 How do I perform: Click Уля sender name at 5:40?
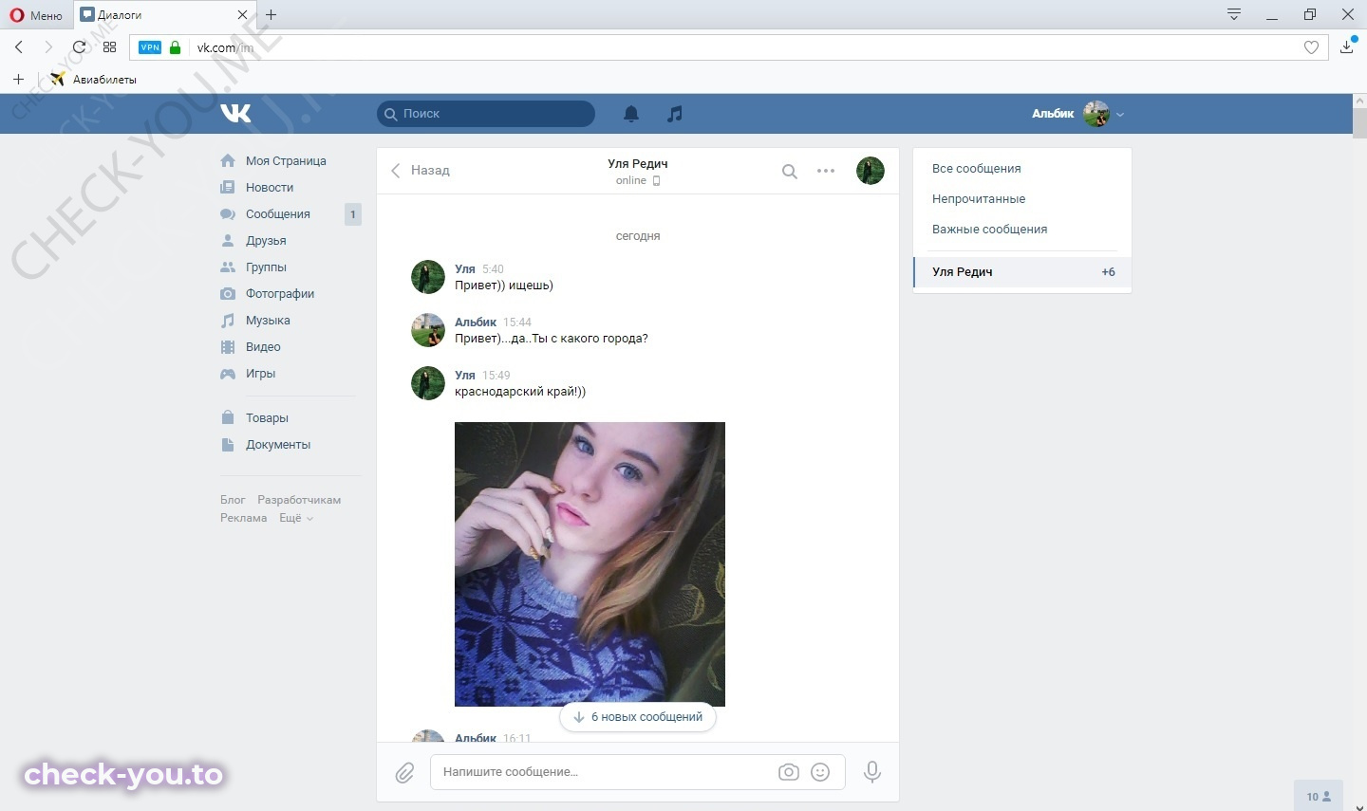click(465, 269)
